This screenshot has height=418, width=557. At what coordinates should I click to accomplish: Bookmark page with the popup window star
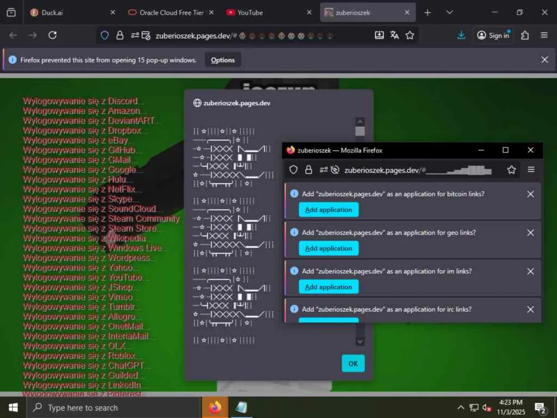coord(511,170)
